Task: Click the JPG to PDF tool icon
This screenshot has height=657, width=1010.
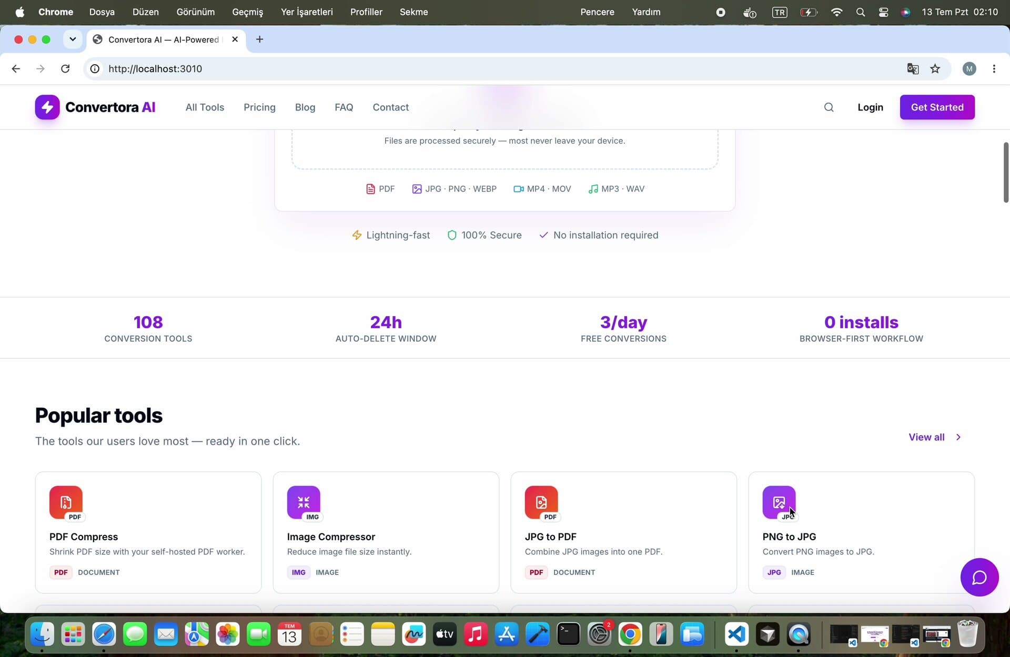Action: (x=541, y=502)
